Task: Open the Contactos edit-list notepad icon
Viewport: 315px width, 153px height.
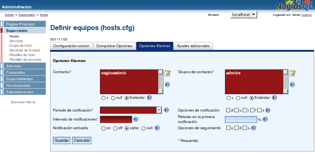Action: click(x=167, y=73)
